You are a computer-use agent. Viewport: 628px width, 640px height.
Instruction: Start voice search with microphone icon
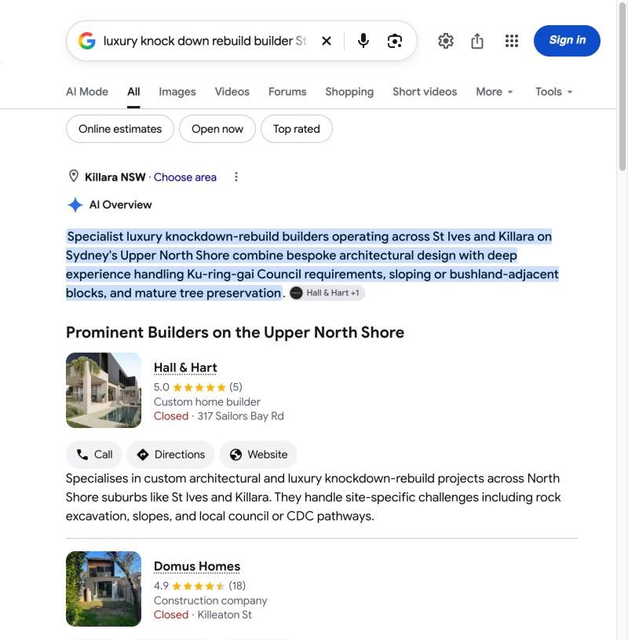(x=363, y=41)
